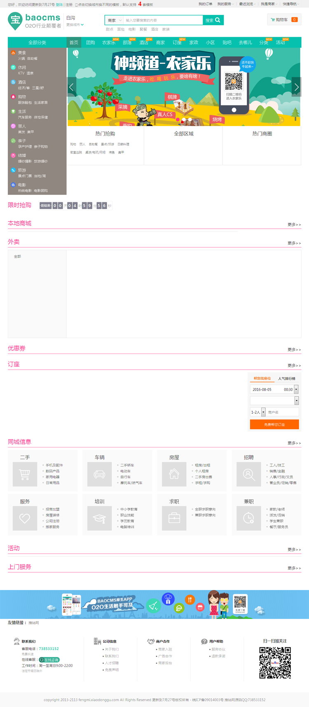Select the 农家乐 navigation tab

click(x=109, y=42)
